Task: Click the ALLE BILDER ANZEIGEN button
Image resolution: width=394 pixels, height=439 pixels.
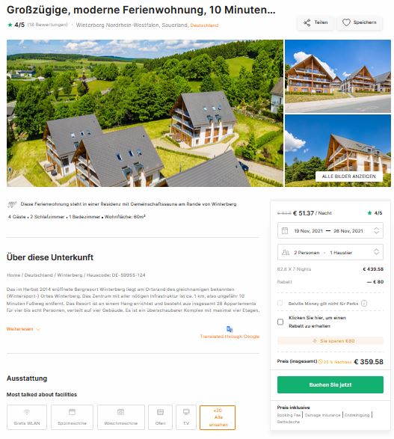Action: click(x=348, y=176)
